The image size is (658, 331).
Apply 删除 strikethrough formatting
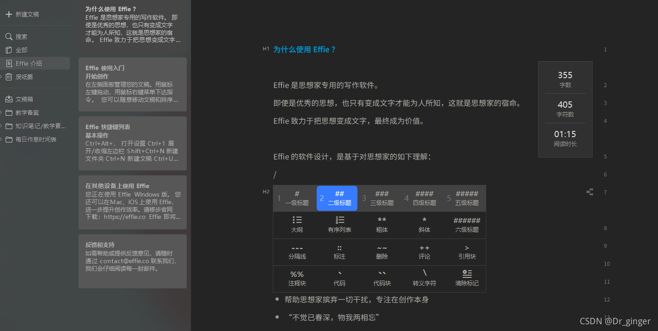click(382, 252)
